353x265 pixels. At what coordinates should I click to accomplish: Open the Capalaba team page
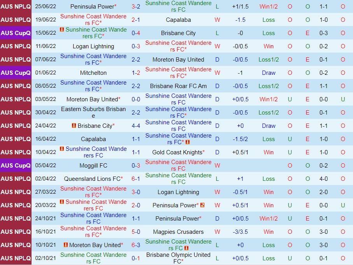(178, 20)
